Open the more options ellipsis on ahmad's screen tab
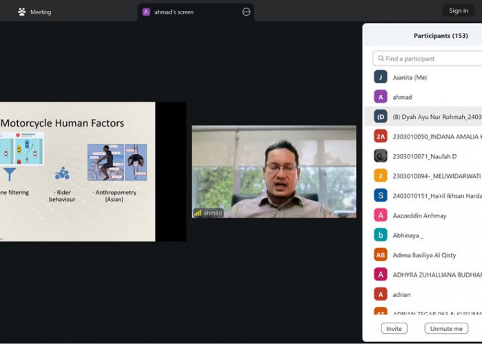 246,12
